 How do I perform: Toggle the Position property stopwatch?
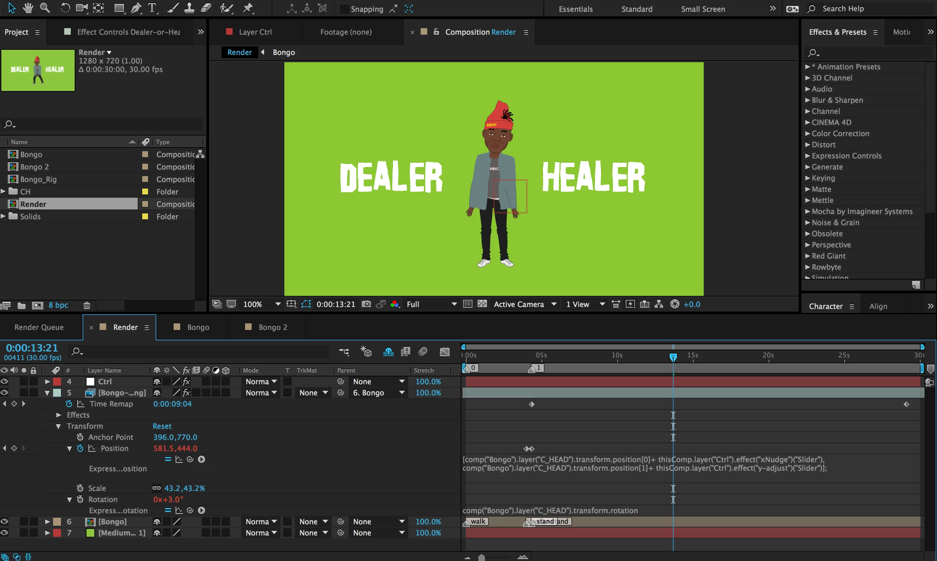tap(80, 448)
